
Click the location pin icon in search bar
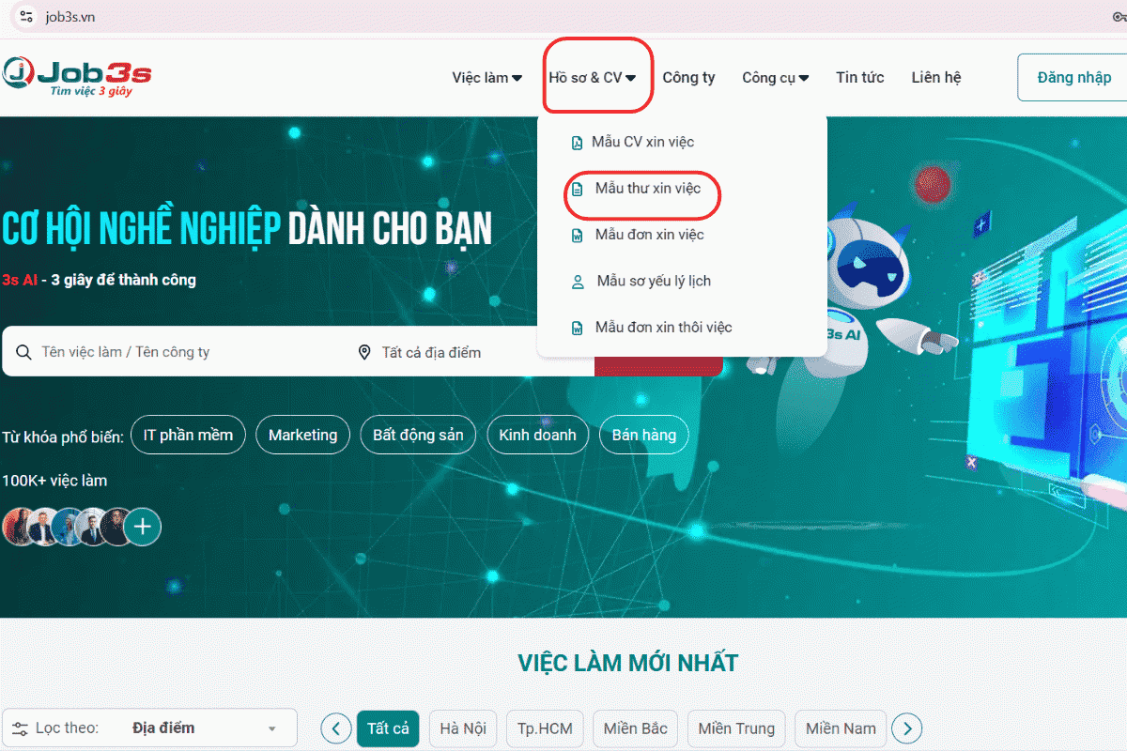[x=364, y=351]
